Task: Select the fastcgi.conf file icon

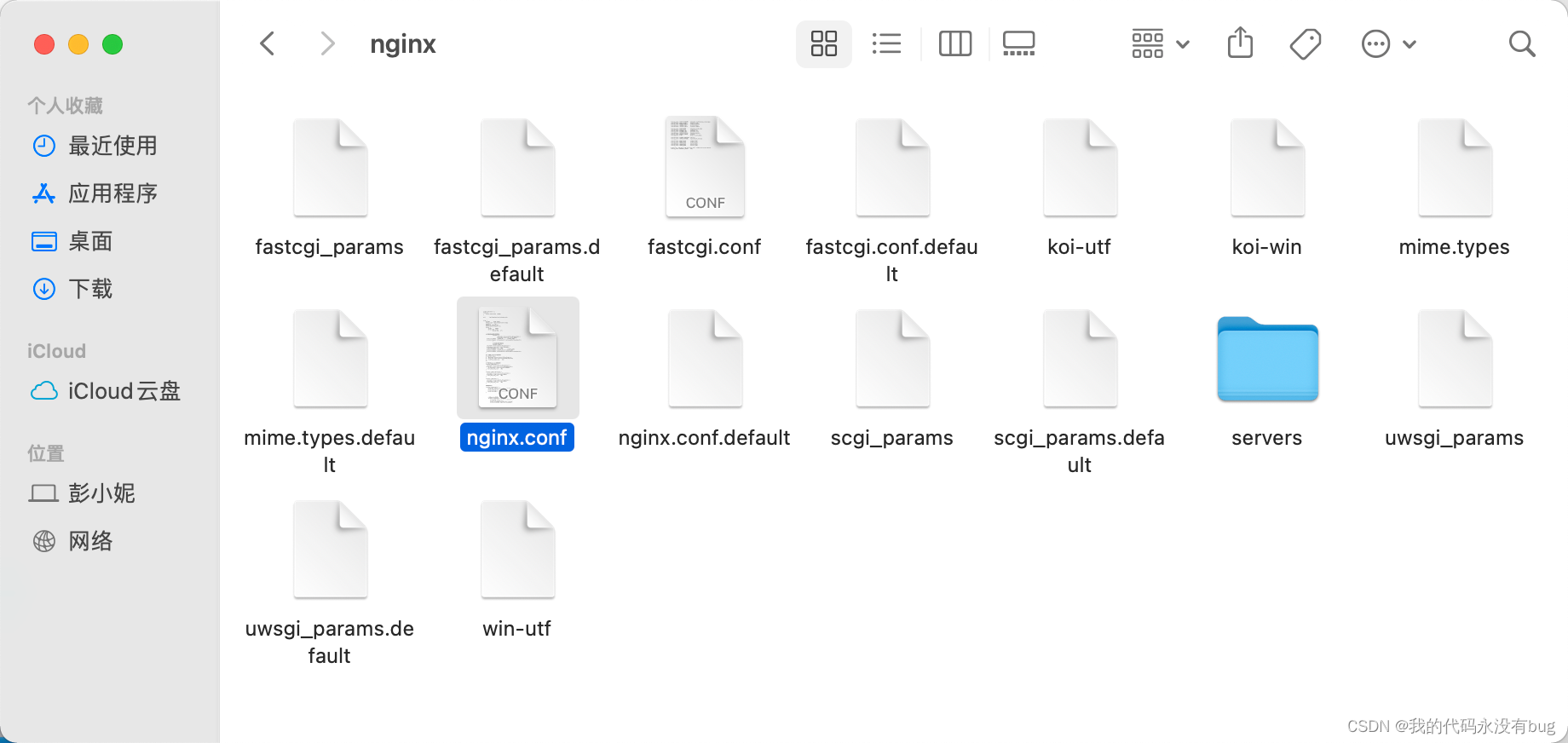Action: click(706, 168)
